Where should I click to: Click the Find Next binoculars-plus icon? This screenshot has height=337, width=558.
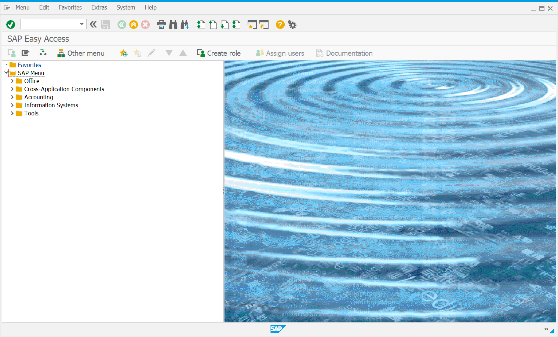pos(185,25)
